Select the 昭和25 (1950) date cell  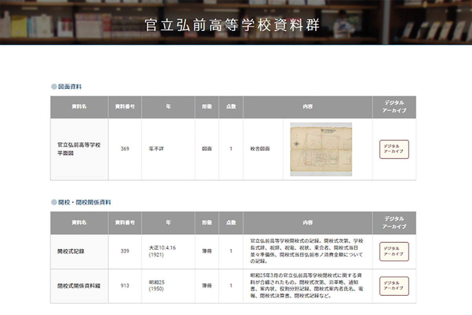(x=168, y=286)
